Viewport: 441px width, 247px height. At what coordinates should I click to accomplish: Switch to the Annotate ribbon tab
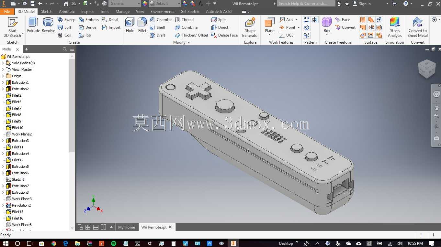(x=67, y=11)
